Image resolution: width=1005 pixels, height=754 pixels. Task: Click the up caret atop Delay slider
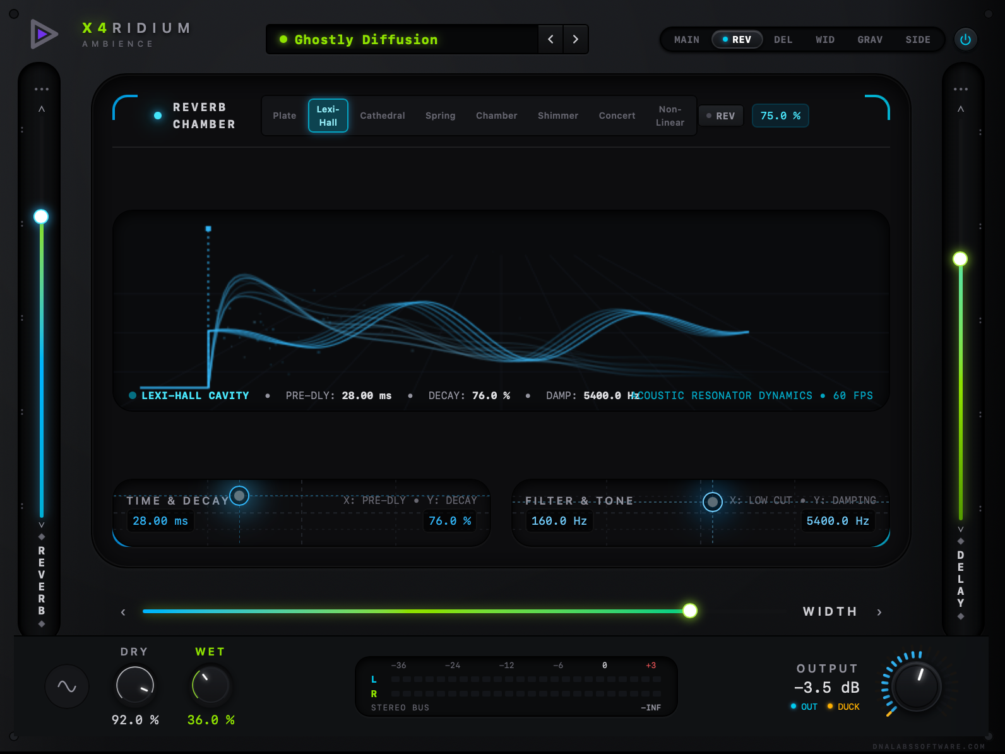coord(961,109)
